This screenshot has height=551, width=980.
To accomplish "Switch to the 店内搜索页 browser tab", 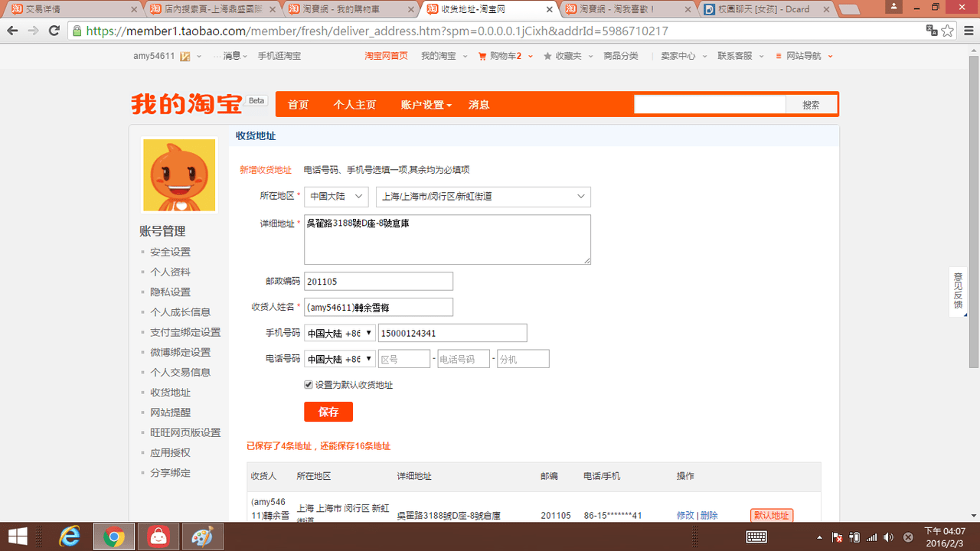I will (x=214, y=9).
